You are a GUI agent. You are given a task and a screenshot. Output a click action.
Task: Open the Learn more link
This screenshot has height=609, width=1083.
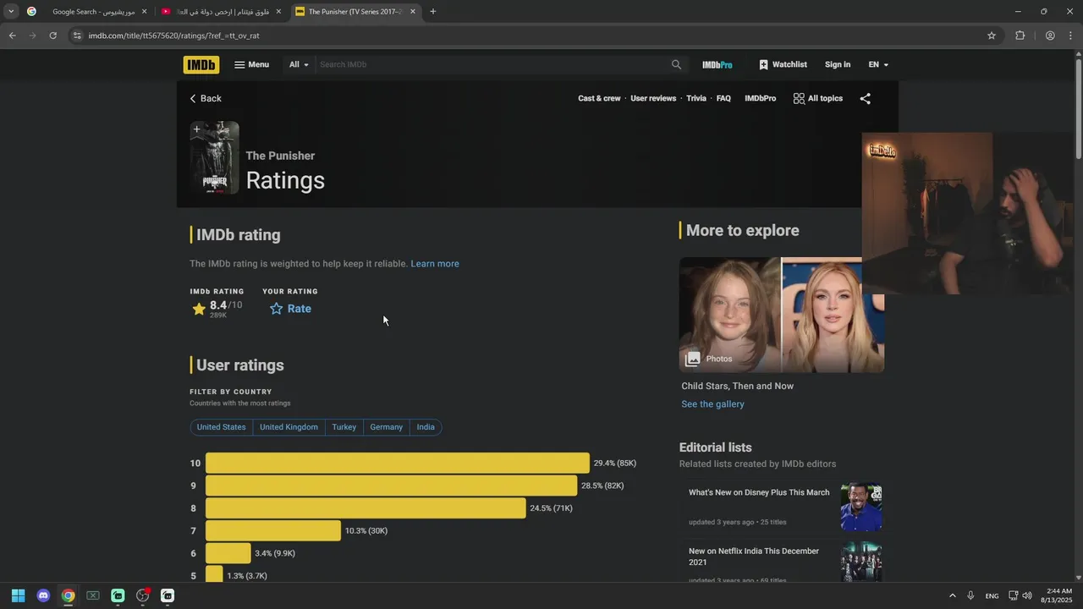coord(435,264)
